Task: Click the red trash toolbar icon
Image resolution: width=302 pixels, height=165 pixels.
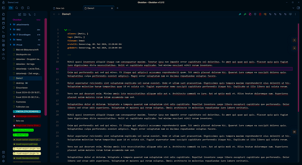Action: (x=260, y=14)
